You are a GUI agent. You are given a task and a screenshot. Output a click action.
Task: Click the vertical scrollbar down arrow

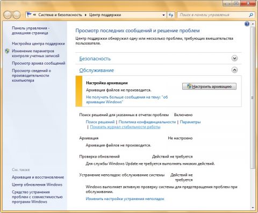coord(253,208)
